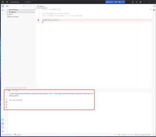Open more run actions next to debug
The width and height of the screenshot is (156, 137).
(x=123, y=2)
